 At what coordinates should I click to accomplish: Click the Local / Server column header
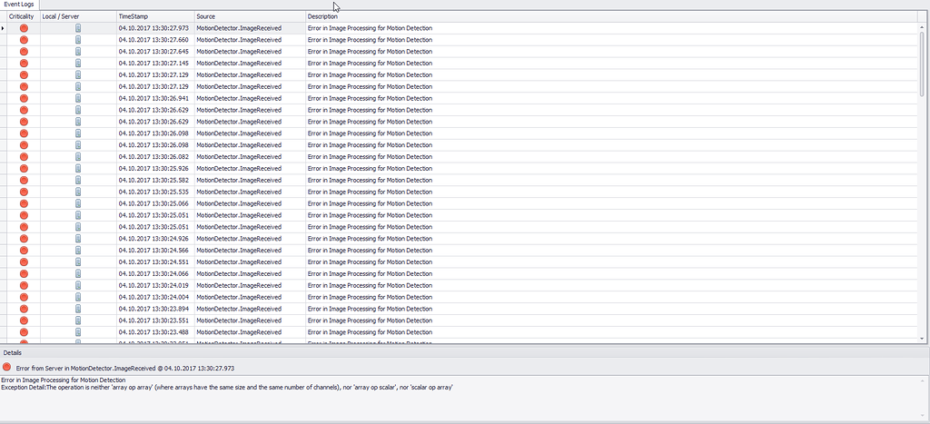pos(77,16)
